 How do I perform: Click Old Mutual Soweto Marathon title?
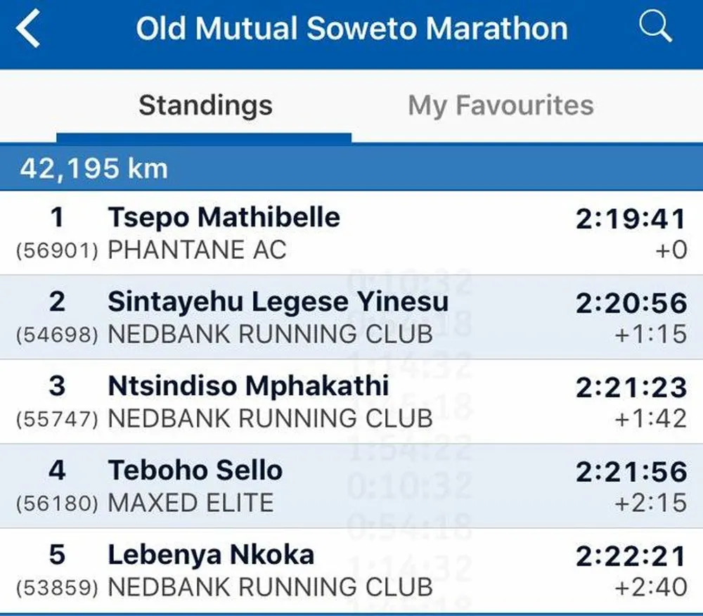pyautogui.click(x=352, y=28)
